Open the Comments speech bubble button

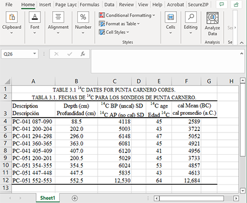(221, 4)
